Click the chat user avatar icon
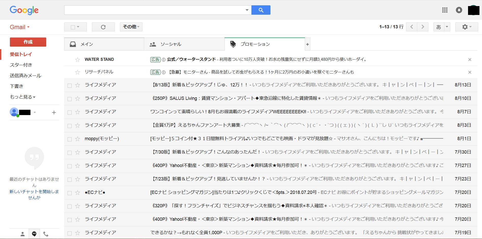Viewport: 482px width, 239px height. pos(14,112)
